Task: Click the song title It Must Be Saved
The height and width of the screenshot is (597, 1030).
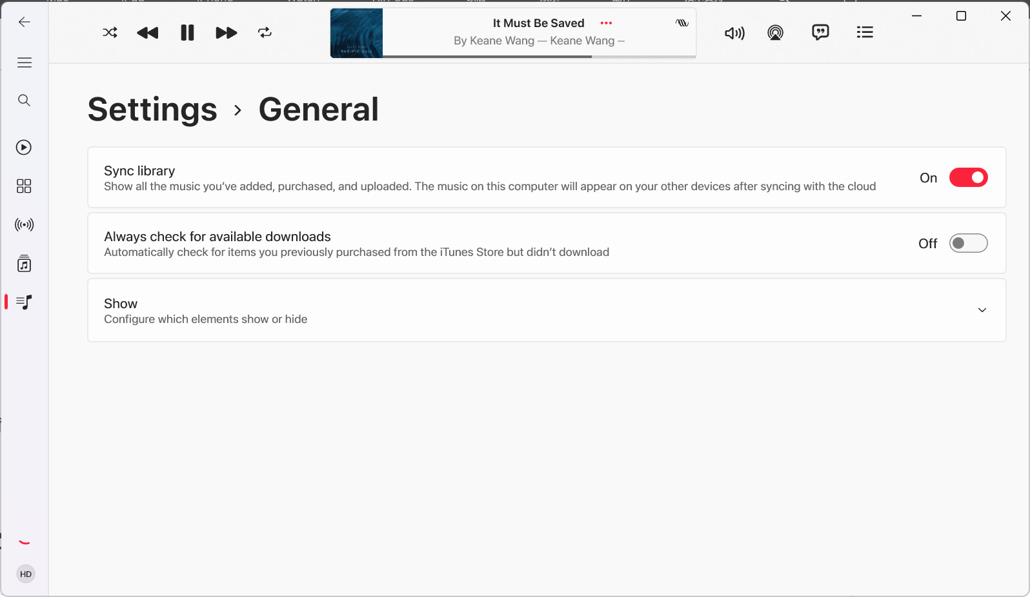Action: (x=539, y=23)
